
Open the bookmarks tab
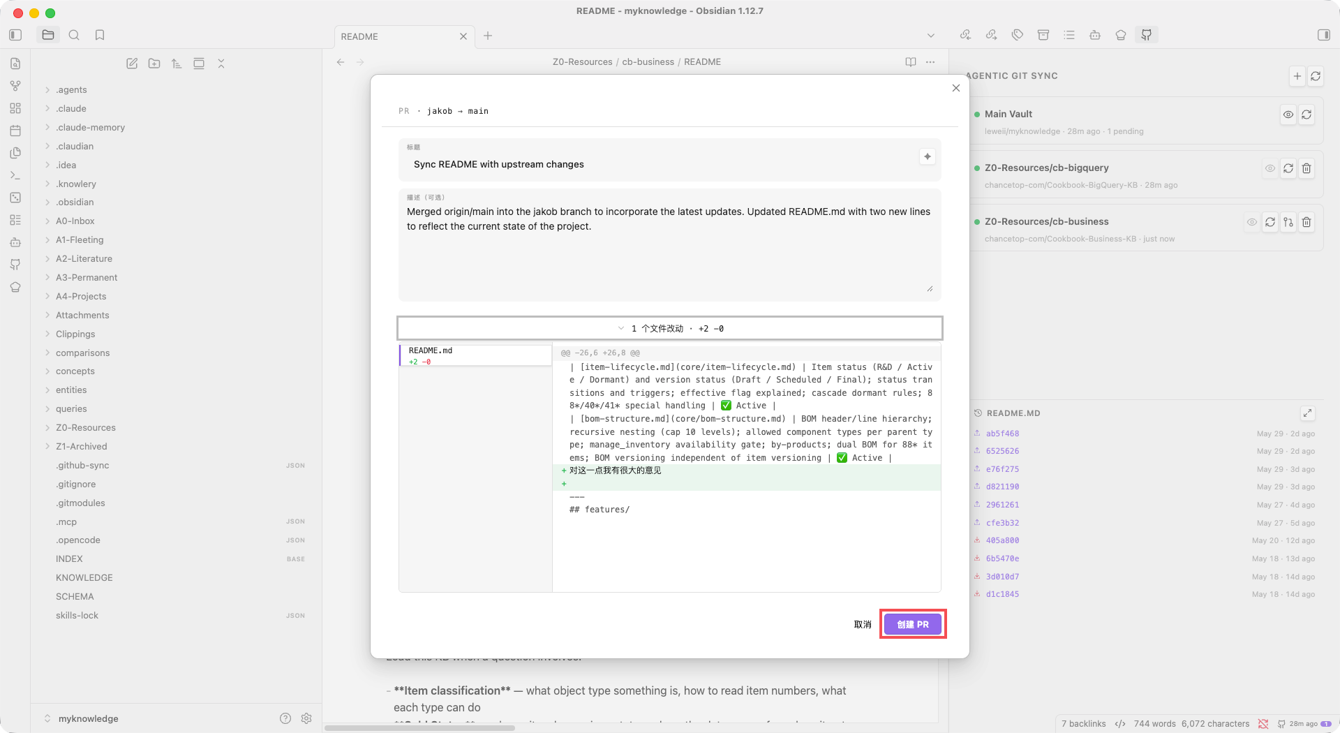100,35
